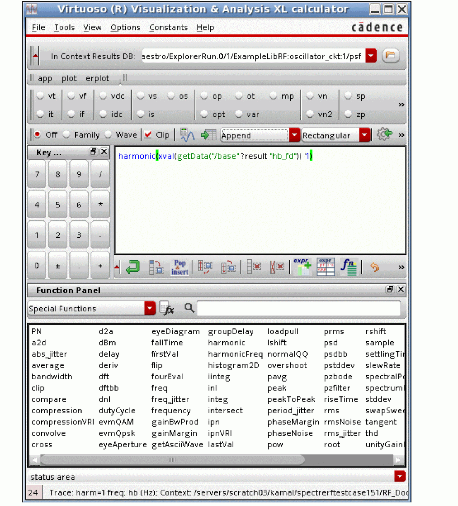Click the stack rotate icon before clear icons

228,267
